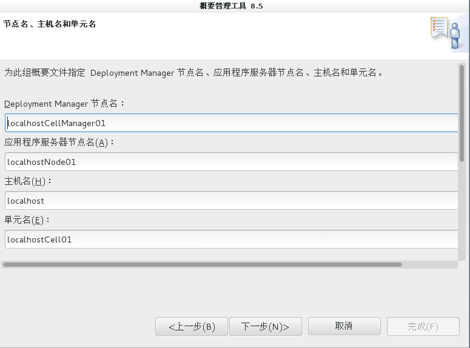
Task: Click the 应用程序服务器节点名(A) label
Action: [59, 142]
